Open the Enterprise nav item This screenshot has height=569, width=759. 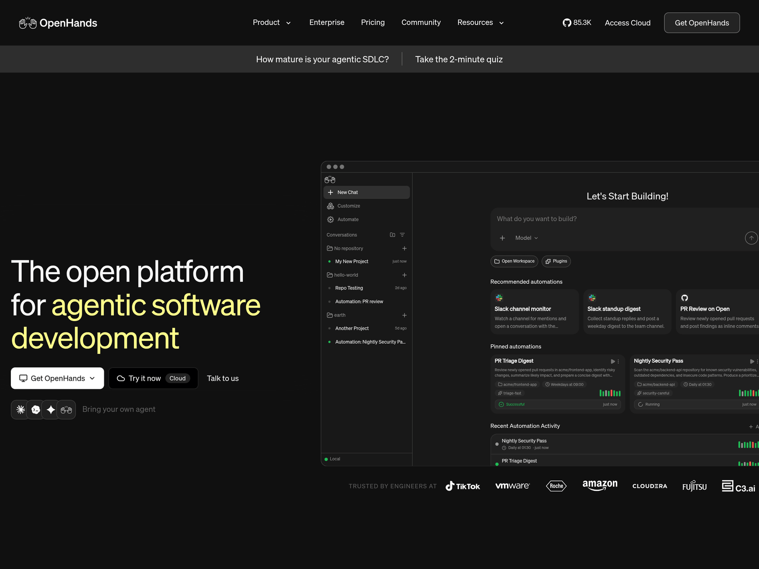327,23
